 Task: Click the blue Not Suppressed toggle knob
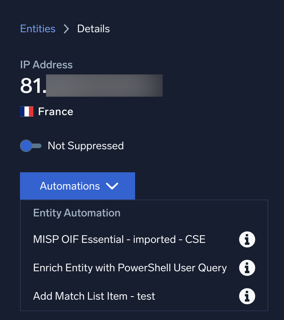26,146
